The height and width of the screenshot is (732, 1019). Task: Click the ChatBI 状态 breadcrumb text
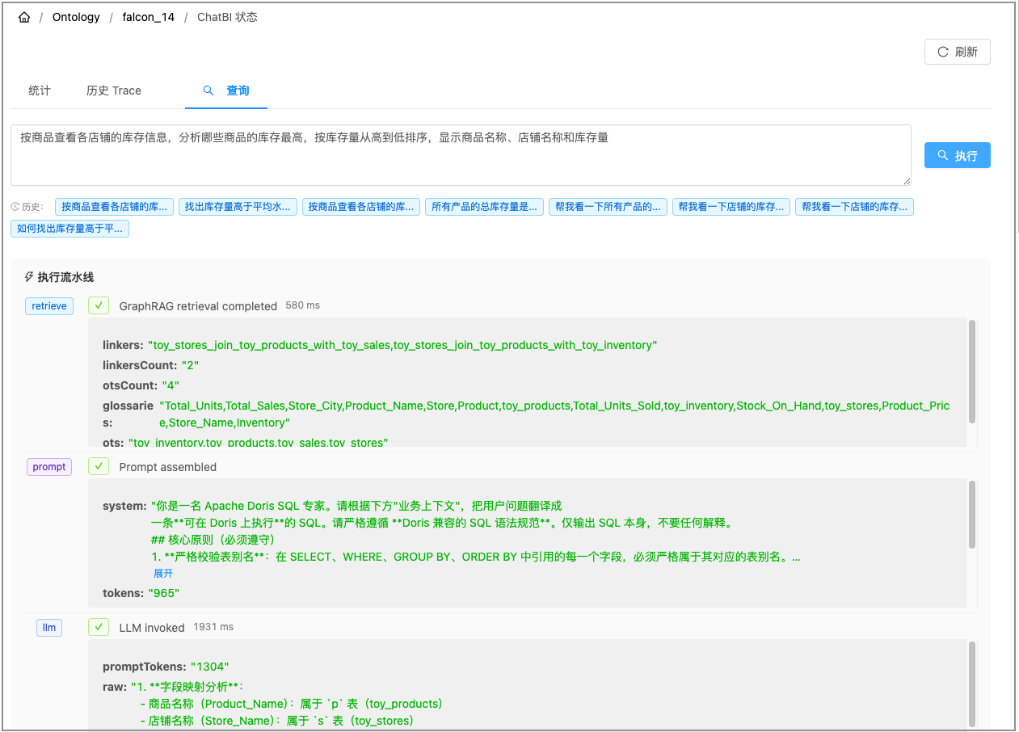coord(227,17)
